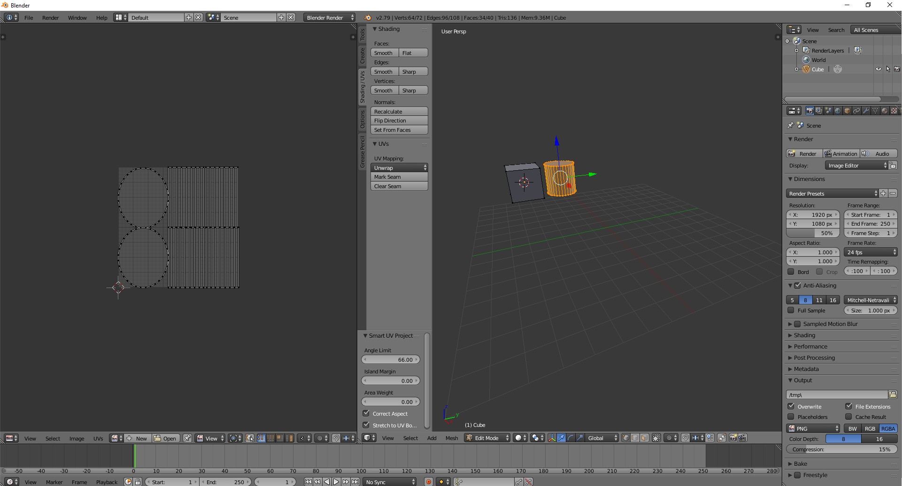
Task: Open the Global orientation dropdown
Action: pyautogui.click(x=603, y=438)
